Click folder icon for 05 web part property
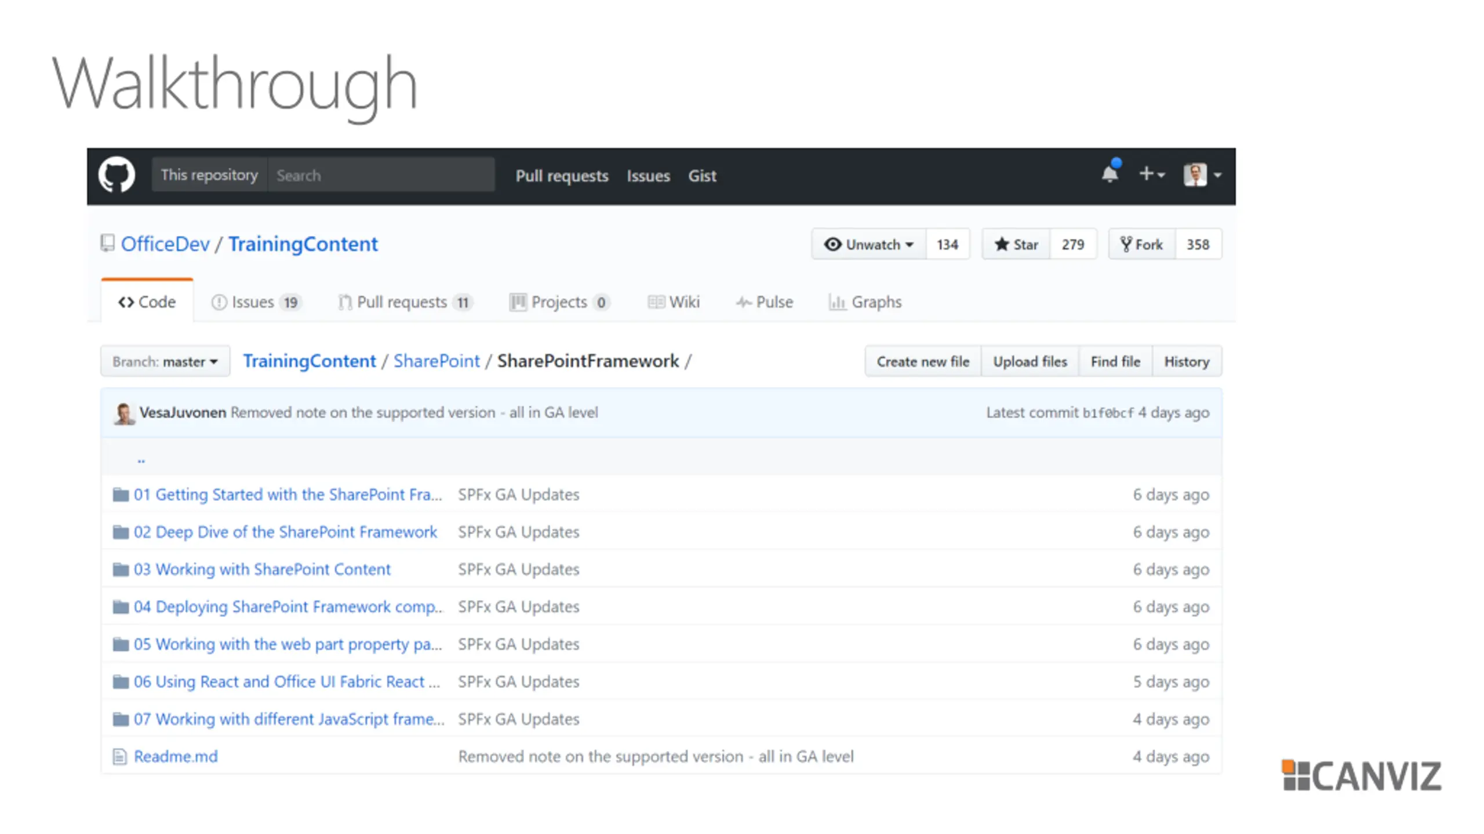The height and width of the screenshot is (834, 1484). 121,644
